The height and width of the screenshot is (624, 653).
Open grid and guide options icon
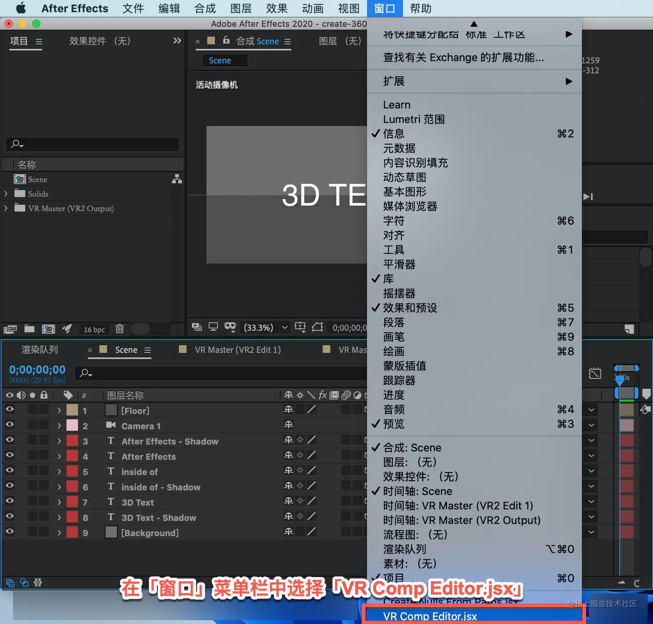[x=300, y=327]
